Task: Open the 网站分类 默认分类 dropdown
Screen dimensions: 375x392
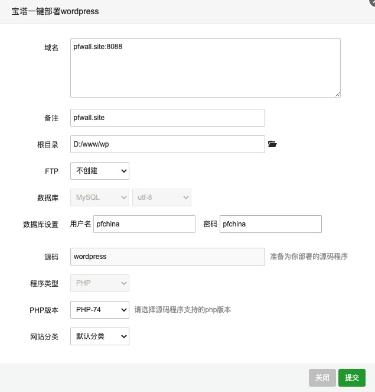Action: 99,336
